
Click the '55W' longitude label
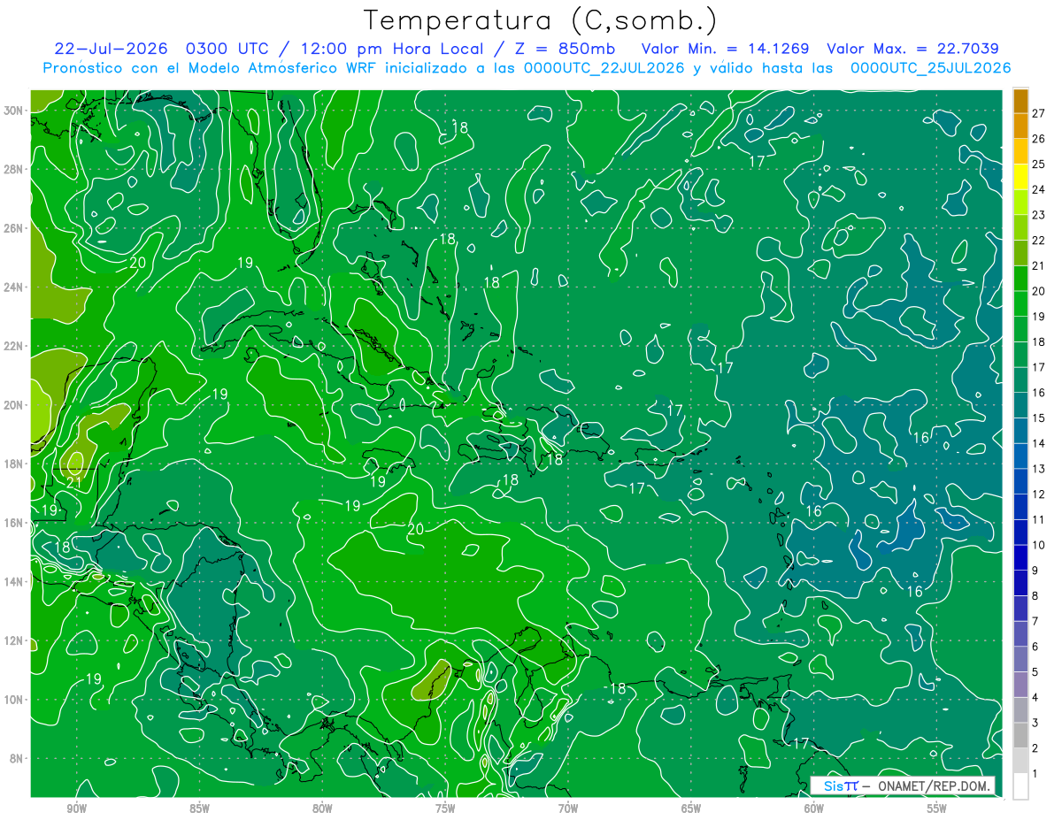(x=937, y=808)
